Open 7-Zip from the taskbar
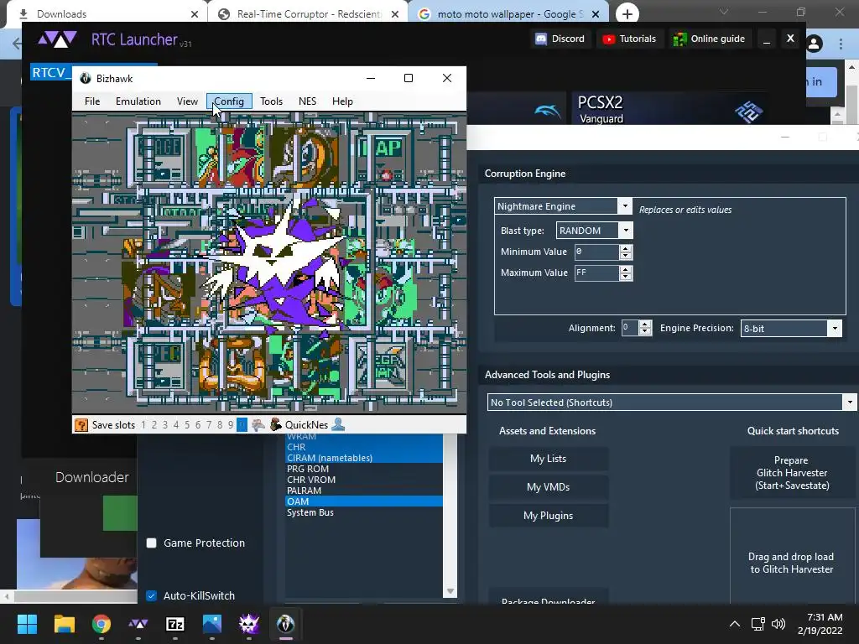 [x=174, y=624]
